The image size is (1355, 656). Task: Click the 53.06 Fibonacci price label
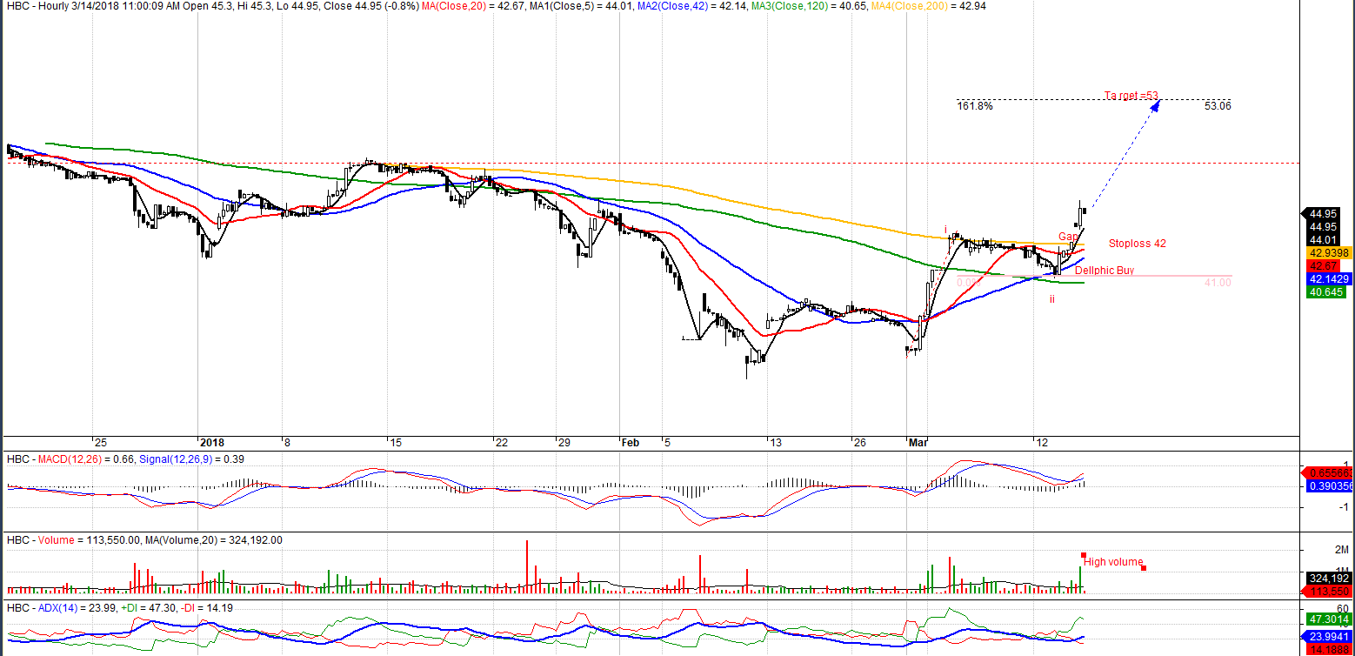tap(1218, 106)
